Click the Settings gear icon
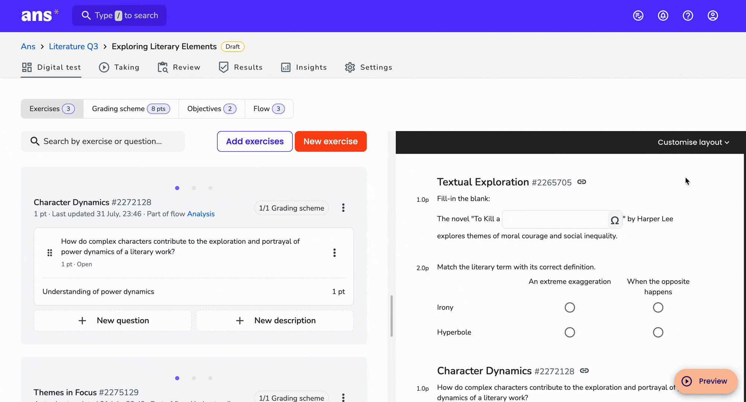Viewport: 746px width, 402px height. click(350, 67)
